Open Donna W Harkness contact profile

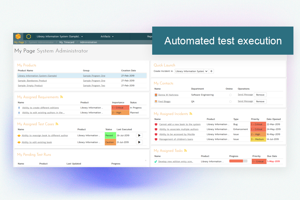tap(168, 95)
